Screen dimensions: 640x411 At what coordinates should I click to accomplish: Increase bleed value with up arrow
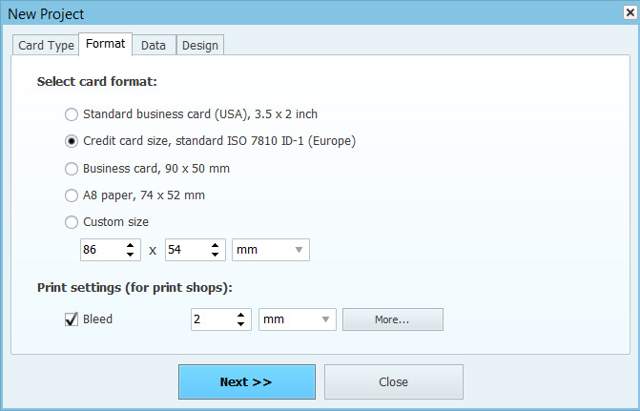(240, 315)
